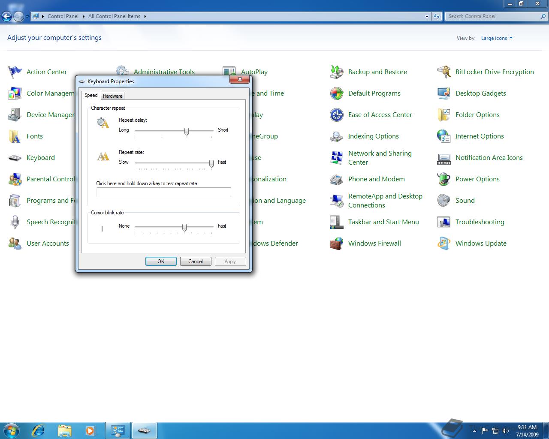Open the Backup and Restore icon
This screenshot has width=549, height=439.
click(337, 72)
